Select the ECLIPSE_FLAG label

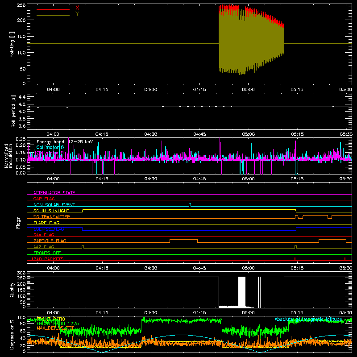49,229
